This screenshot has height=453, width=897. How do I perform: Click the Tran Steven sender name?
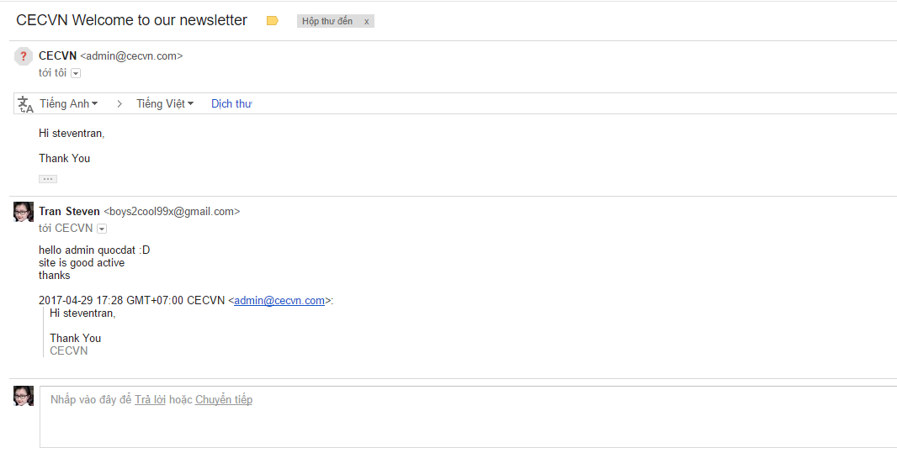click(69, 212)
